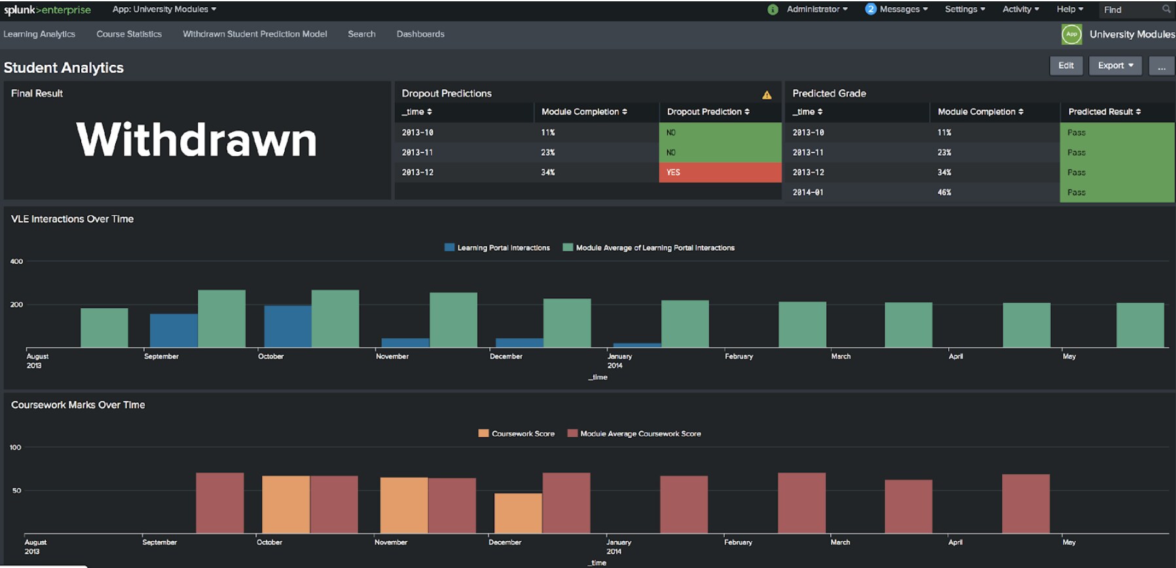Click the VLE Interactions Over Time title
The width and height of the screenshot is (1176, 568).
pyautogui.click(x=72, y=219)
